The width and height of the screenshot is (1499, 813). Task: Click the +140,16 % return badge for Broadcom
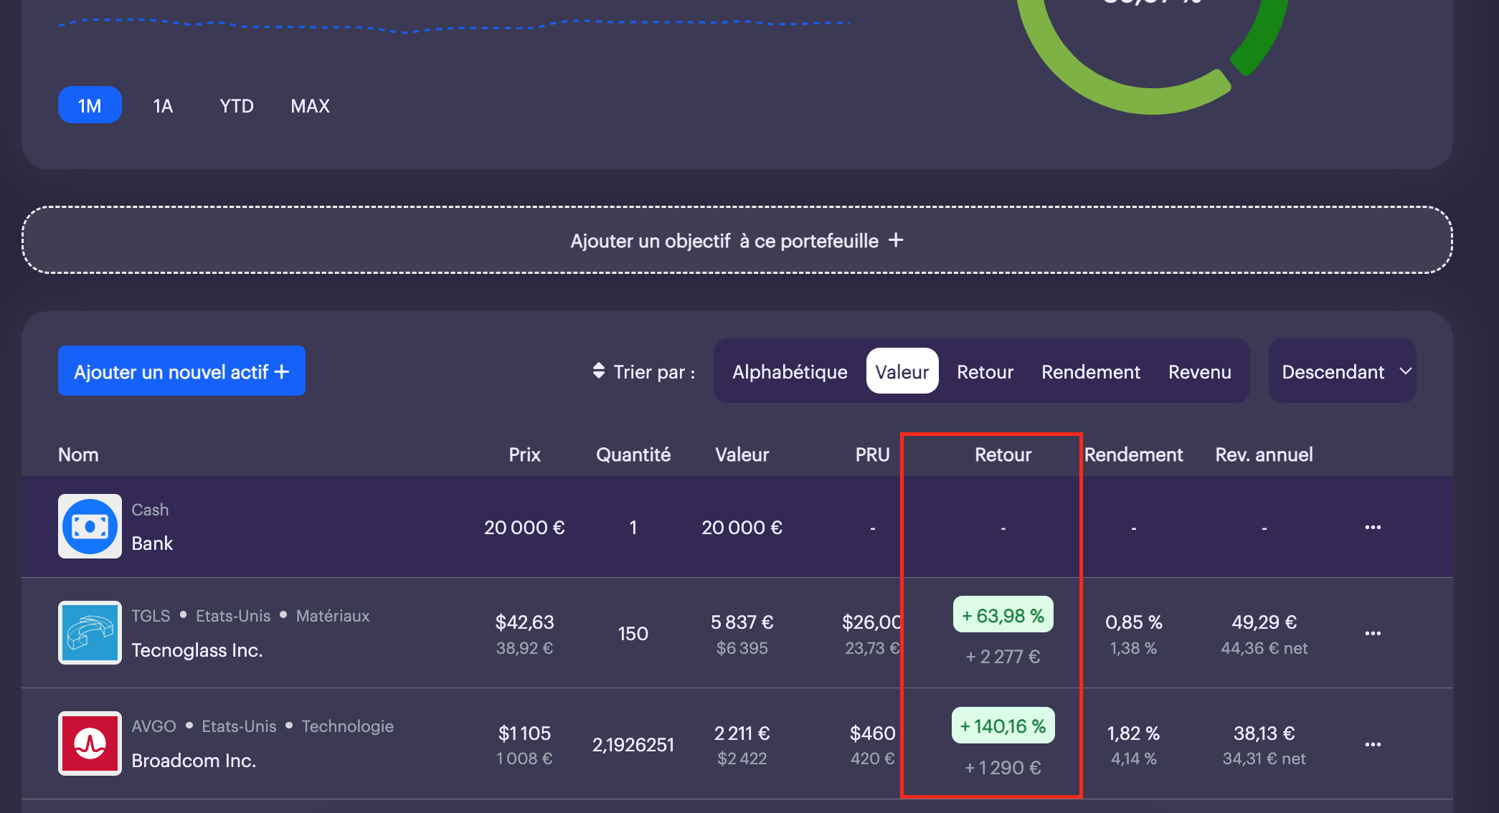(x=1003, y=726)
